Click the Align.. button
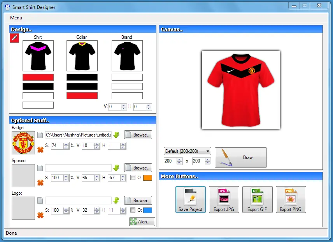This screenshot has width=333, height=242. pos(142,222)
